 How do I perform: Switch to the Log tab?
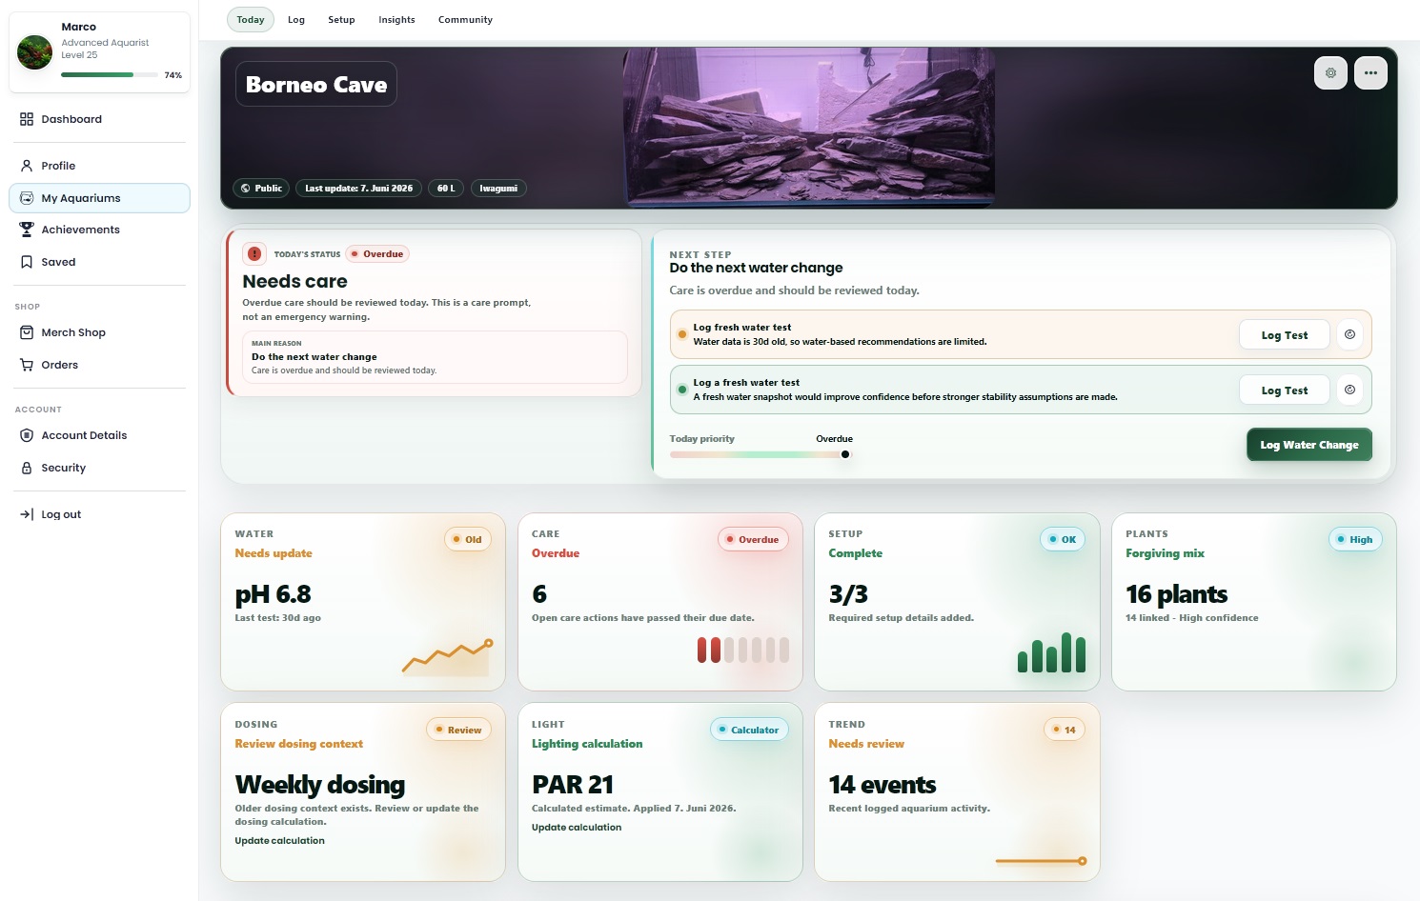pos(296,19)
